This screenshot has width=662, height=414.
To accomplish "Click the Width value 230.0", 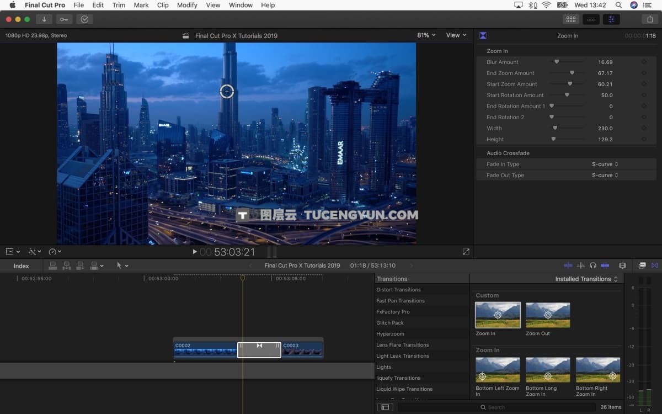I will tap(605, 128).
